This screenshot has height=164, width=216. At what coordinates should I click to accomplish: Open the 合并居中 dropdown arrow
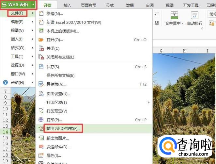tap(183, 23)
